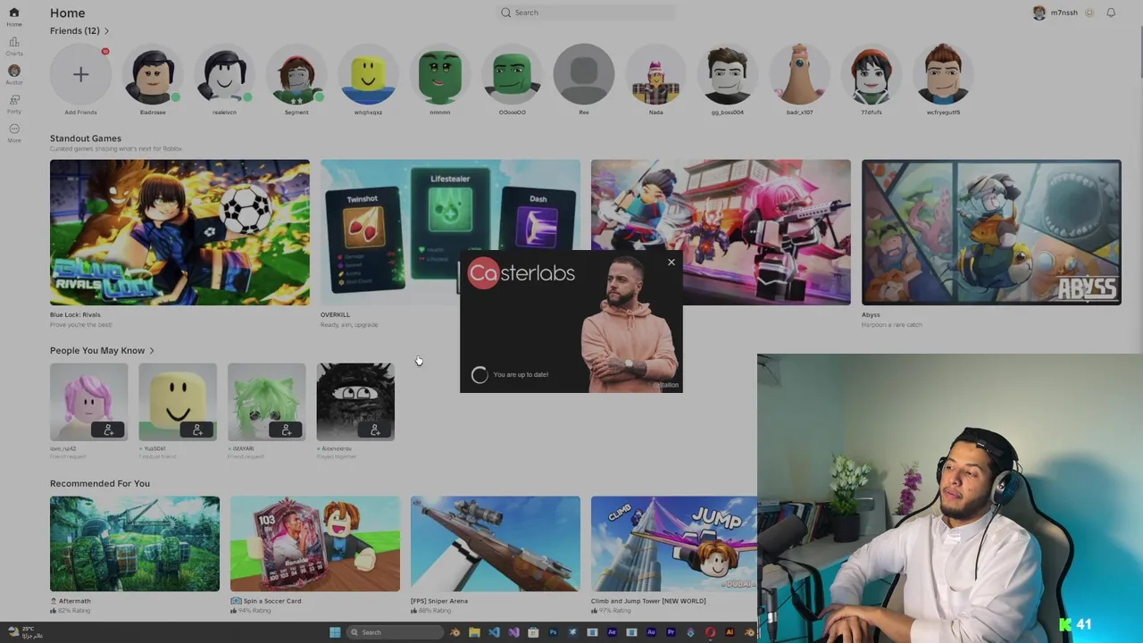Image resolution: width=1143 pixels, height=643 pixels.
Task: Close the Casterlabs popup window
Action: (x=672, y=263)
